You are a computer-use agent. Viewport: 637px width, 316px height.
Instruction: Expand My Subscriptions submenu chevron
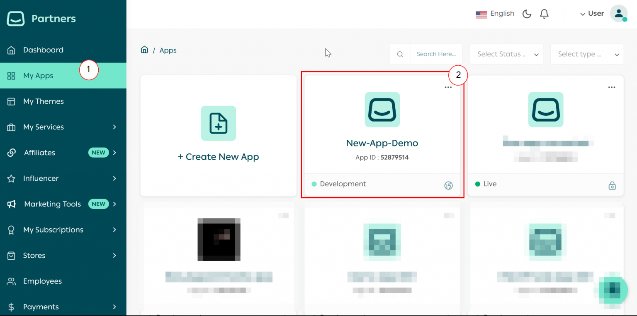(114, 230)
